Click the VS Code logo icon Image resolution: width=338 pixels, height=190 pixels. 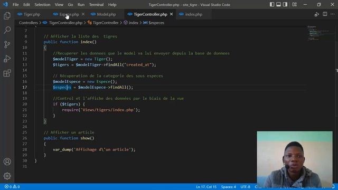5,4
